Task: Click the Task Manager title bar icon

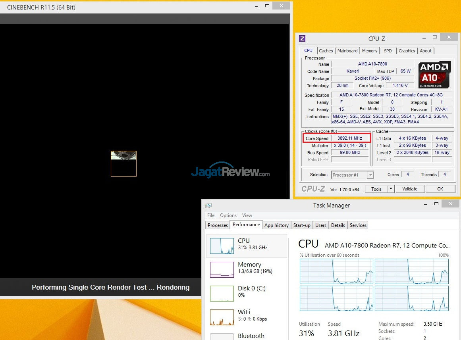Action: click(x=208, y=206)
